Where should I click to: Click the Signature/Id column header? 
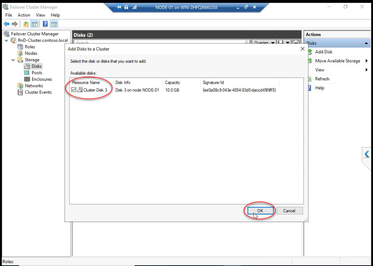point(240,82)
